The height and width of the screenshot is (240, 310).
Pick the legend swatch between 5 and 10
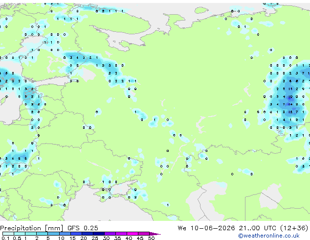click(53, 234)
